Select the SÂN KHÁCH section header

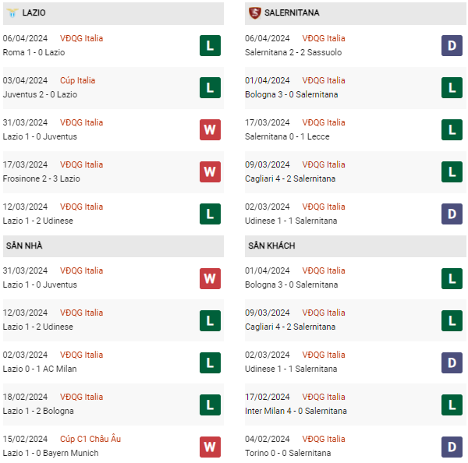(271, 246)
